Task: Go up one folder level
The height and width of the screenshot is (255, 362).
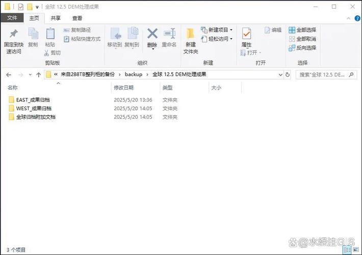Action: click(x=39, y=74)
